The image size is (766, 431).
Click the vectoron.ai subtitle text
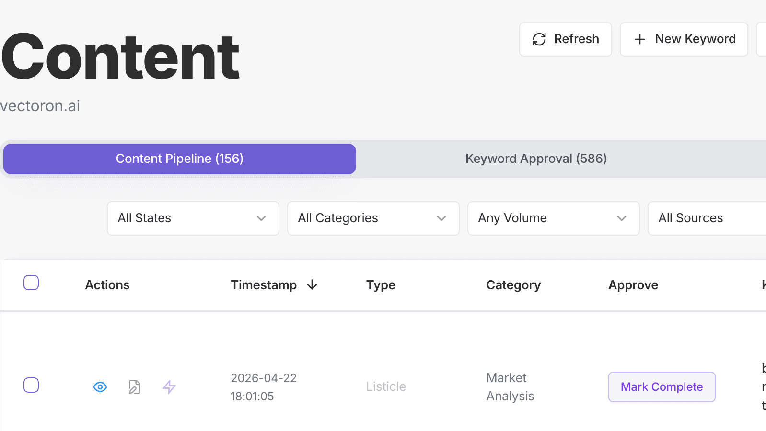coord(40,106)
